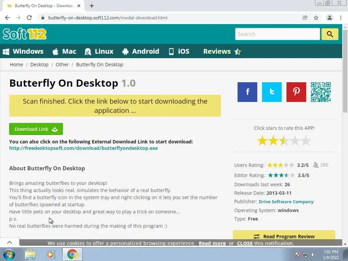The width and height of the screenshot is (348, 261).
Task: Click the share page icon in address bar
Action: pos(305,18)
